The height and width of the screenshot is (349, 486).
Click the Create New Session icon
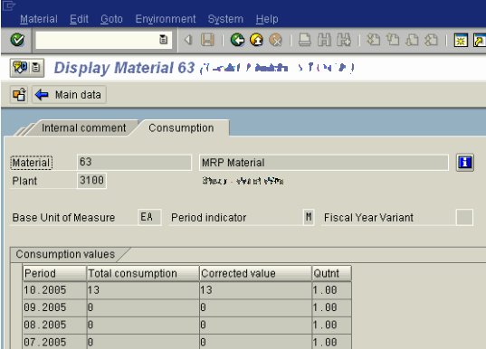461,41
